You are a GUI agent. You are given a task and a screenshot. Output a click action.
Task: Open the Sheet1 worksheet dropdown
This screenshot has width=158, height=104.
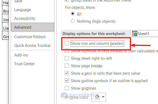click(144, 33)
